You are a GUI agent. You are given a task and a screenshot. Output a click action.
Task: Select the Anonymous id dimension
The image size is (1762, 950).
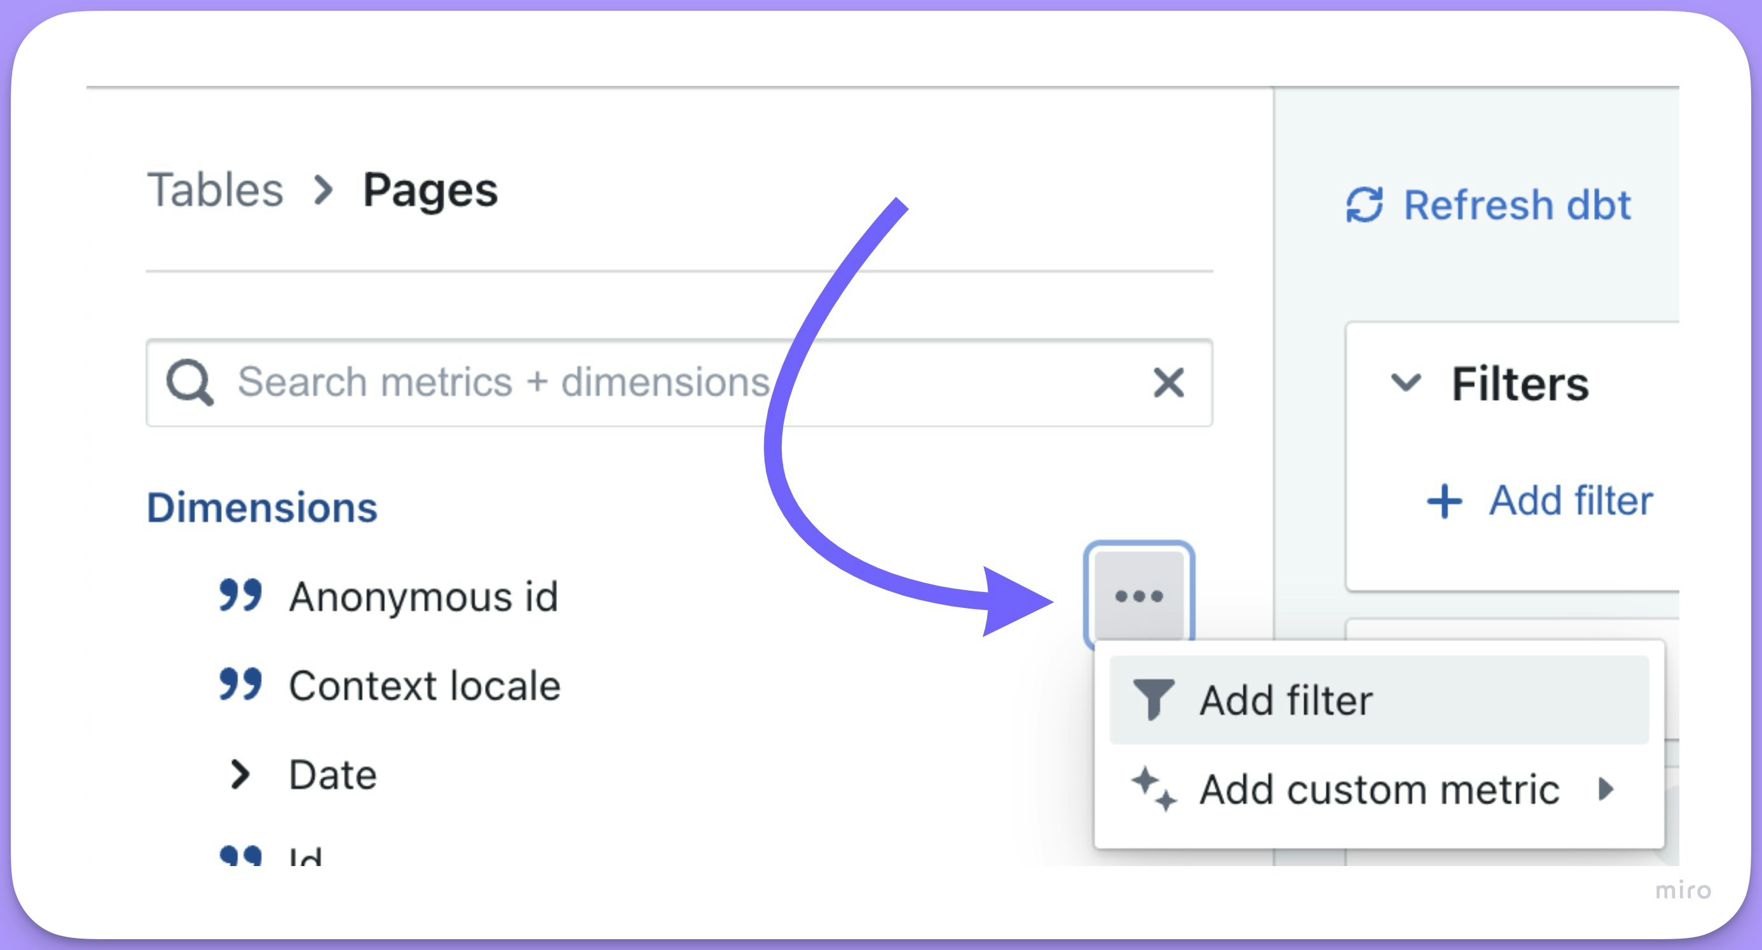423,596
